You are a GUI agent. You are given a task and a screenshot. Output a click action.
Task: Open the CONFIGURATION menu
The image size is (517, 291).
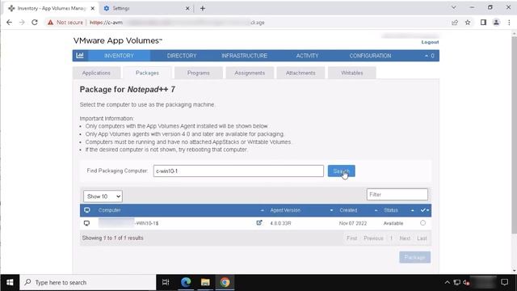(370, 56)
